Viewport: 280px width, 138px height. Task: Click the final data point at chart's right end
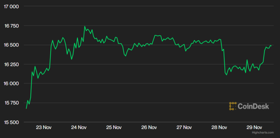pos(271,46)
